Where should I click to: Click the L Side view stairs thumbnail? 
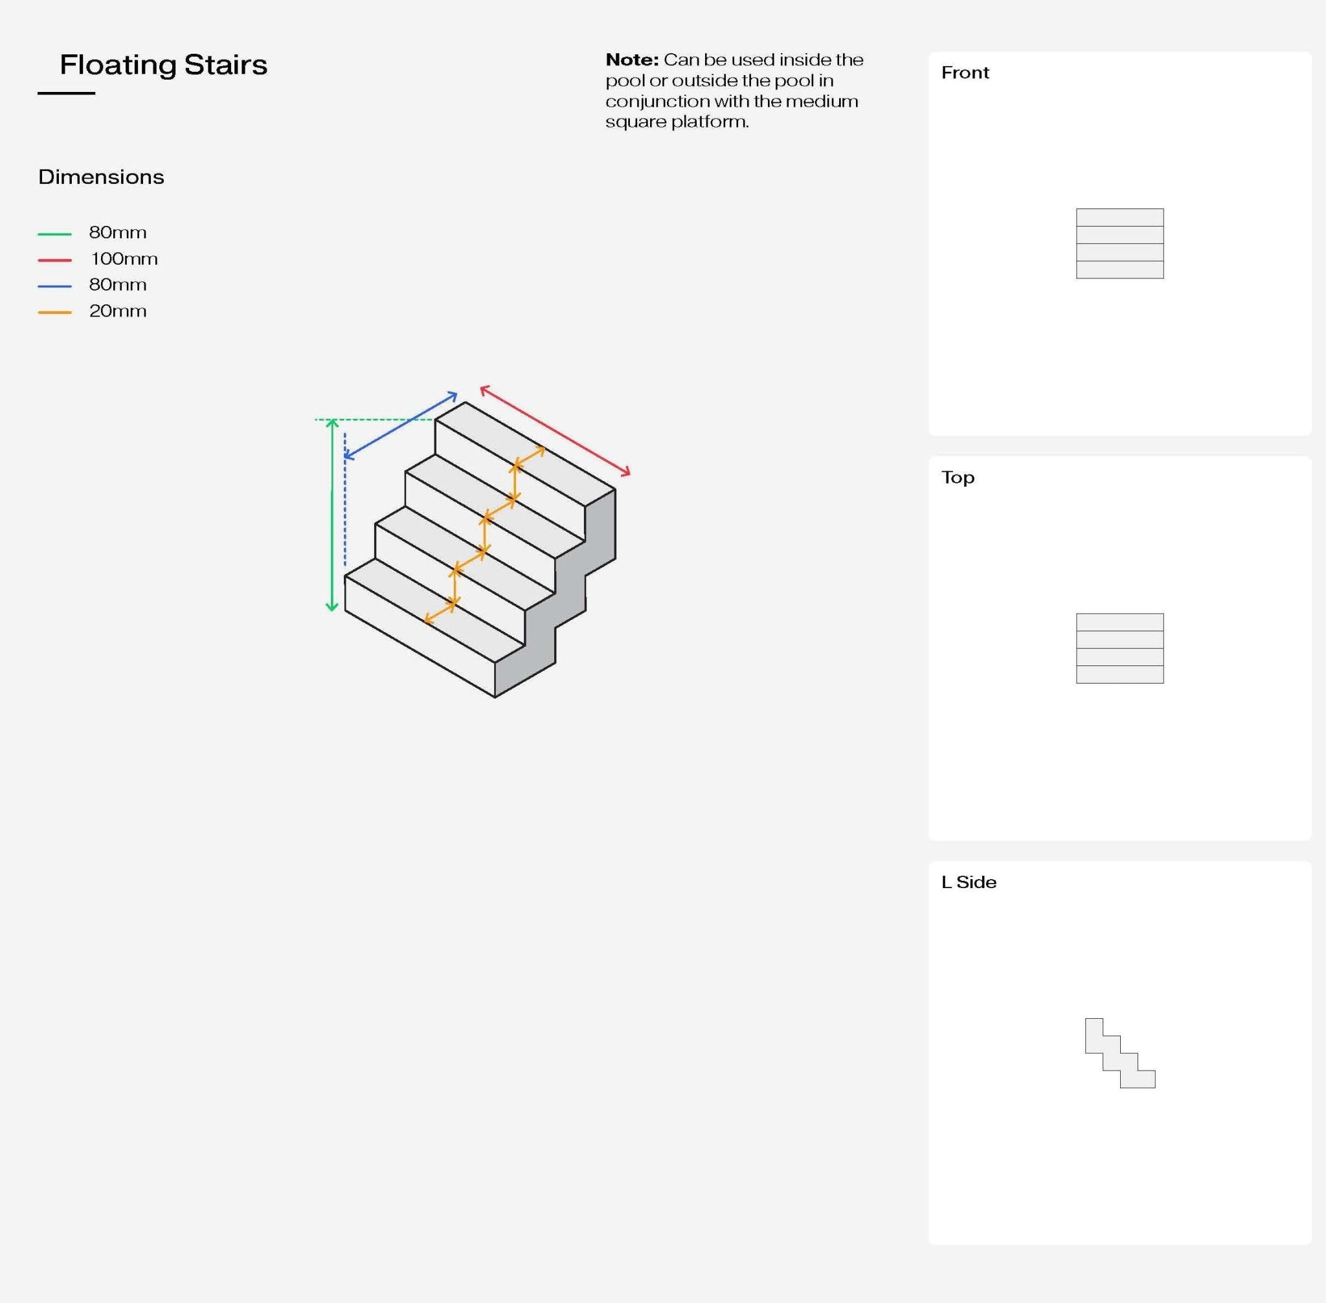point(1120,1053)
